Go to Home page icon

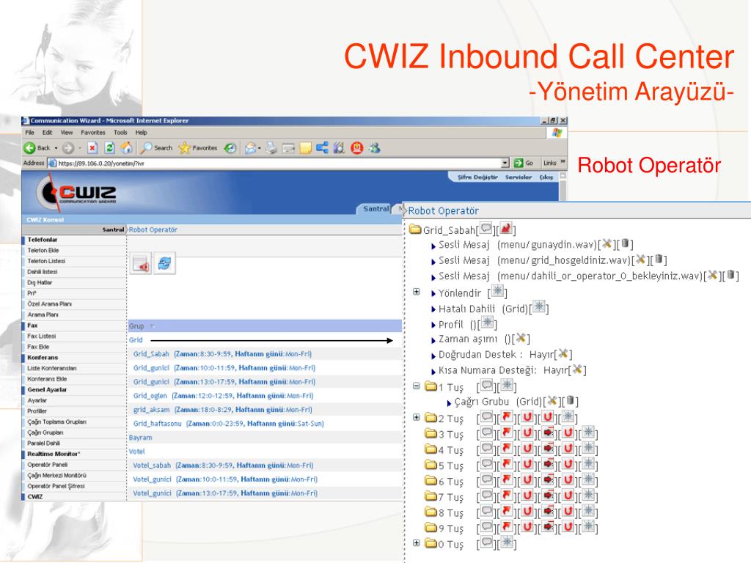tap(126, 148)
